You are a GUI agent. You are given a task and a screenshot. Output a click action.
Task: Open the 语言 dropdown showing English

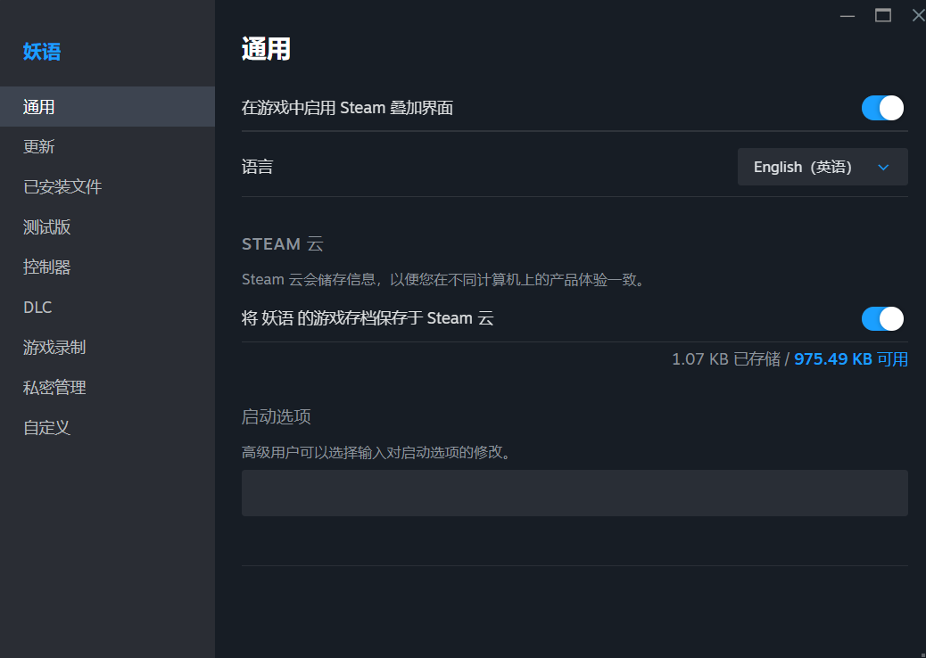click(822, 167)
